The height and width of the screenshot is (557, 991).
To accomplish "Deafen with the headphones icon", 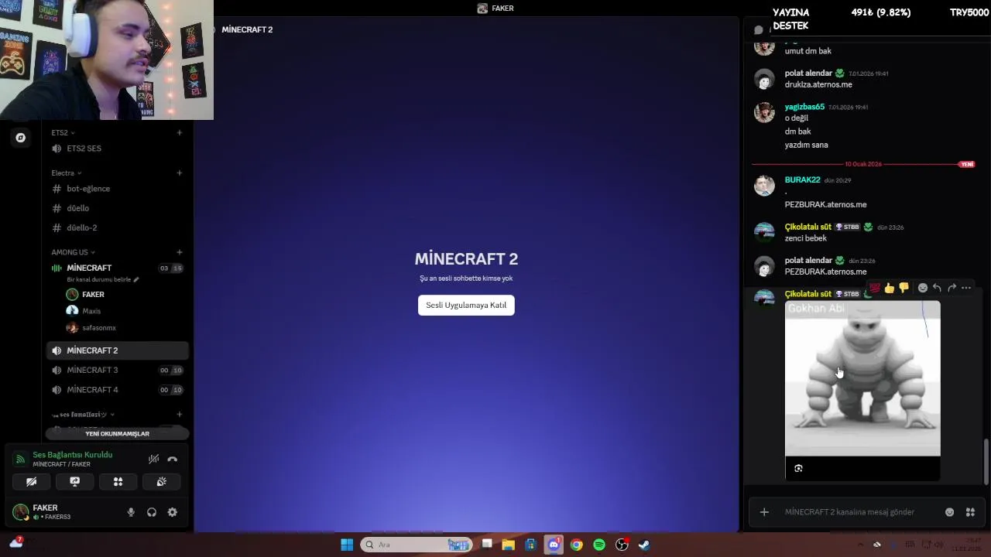I will point(152,512).
